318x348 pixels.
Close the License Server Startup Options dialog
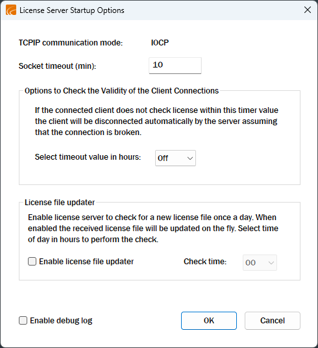click(x=308, y=10)
